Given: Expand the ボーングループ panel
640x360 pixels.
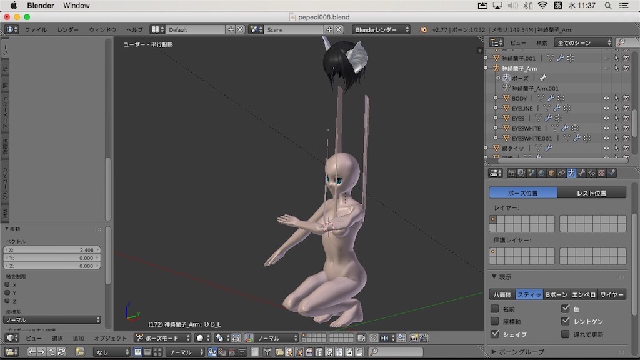Looking at the screenshot, I should (x=494, y=351).
